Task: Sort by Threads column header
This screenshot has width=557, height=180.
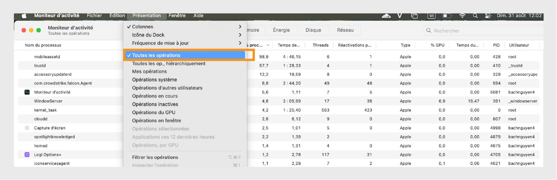Action: (321, 45)
